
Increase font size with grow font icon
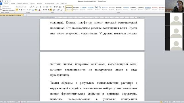[31, 7]
